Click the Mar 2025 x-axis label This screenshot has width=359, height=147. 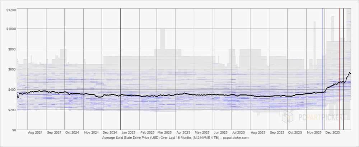[x=165, y=132]
